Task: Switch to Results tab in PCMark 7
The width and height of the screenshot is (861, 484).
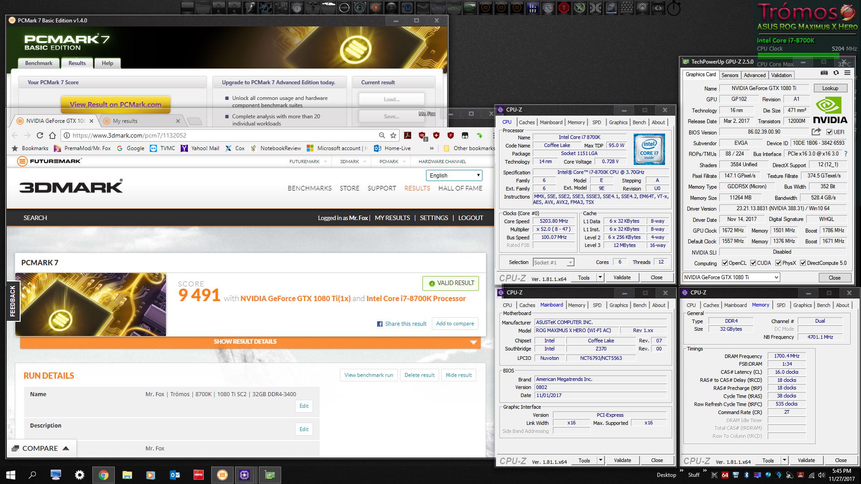Action: [77, 63]
